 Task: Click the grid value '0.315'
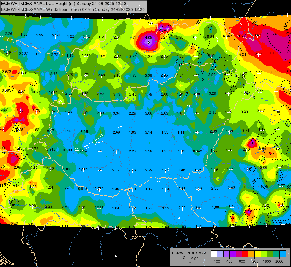click(51, 149)
